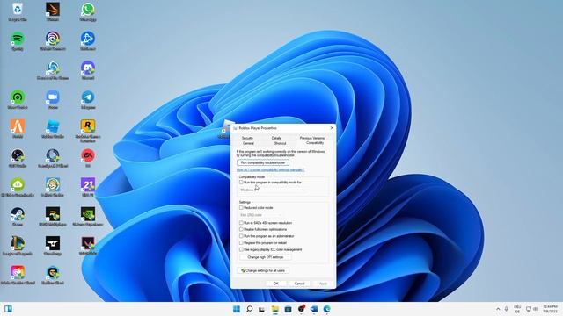Open the Spotify desktop shortcut
The width and height of the screenshot is (563, 316).
tap(18, 39)
